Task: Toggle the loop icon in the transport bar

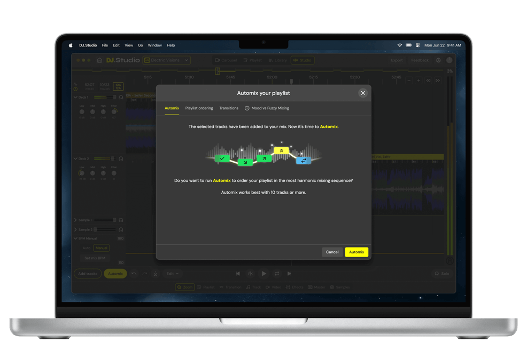Action: pyautogui.click(x=277, y=274)
